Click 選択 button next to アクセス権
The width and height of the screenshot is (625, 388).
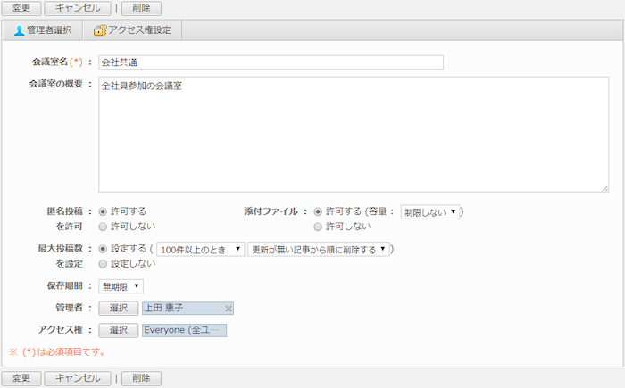point(119,330)
